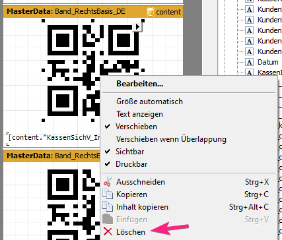Click the Inhalt kopieren pages icon
This screenshot has width=282, height=240.
(108, 207)
